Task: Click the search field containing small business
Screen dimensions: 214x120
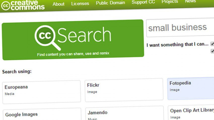Action: pos(180,27)
